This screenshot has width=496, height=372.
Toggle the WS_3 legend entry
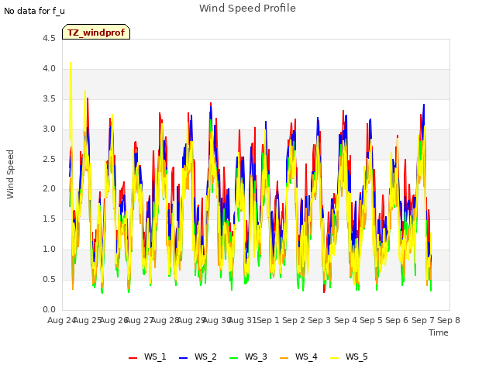[x=248, y=356]
